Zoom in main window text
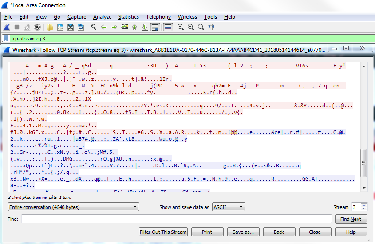The height and width of the screenshot is (244, 375). 181,27
